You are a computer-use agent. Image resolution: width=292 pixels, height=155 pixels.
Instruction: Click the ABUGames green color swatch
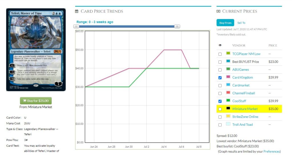click(228, 69)
